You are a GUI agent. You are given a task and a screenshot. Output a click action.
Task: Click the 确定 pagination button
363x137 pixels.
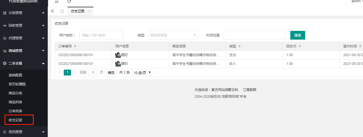coord(111,72)
